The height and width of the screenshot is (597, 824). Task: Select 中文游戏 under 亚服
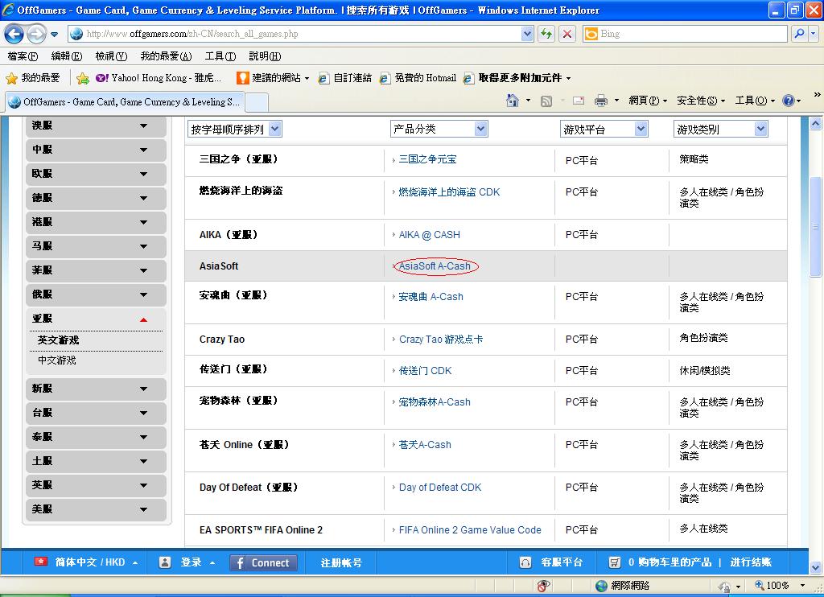(x=57, y=360)
